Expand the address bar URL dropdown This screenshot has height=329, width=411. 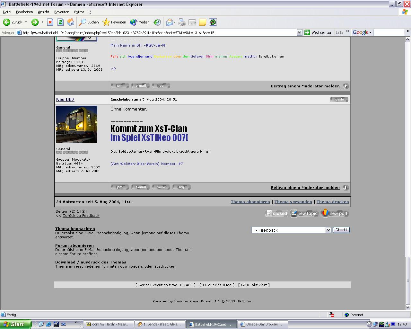tap(299, 32)
